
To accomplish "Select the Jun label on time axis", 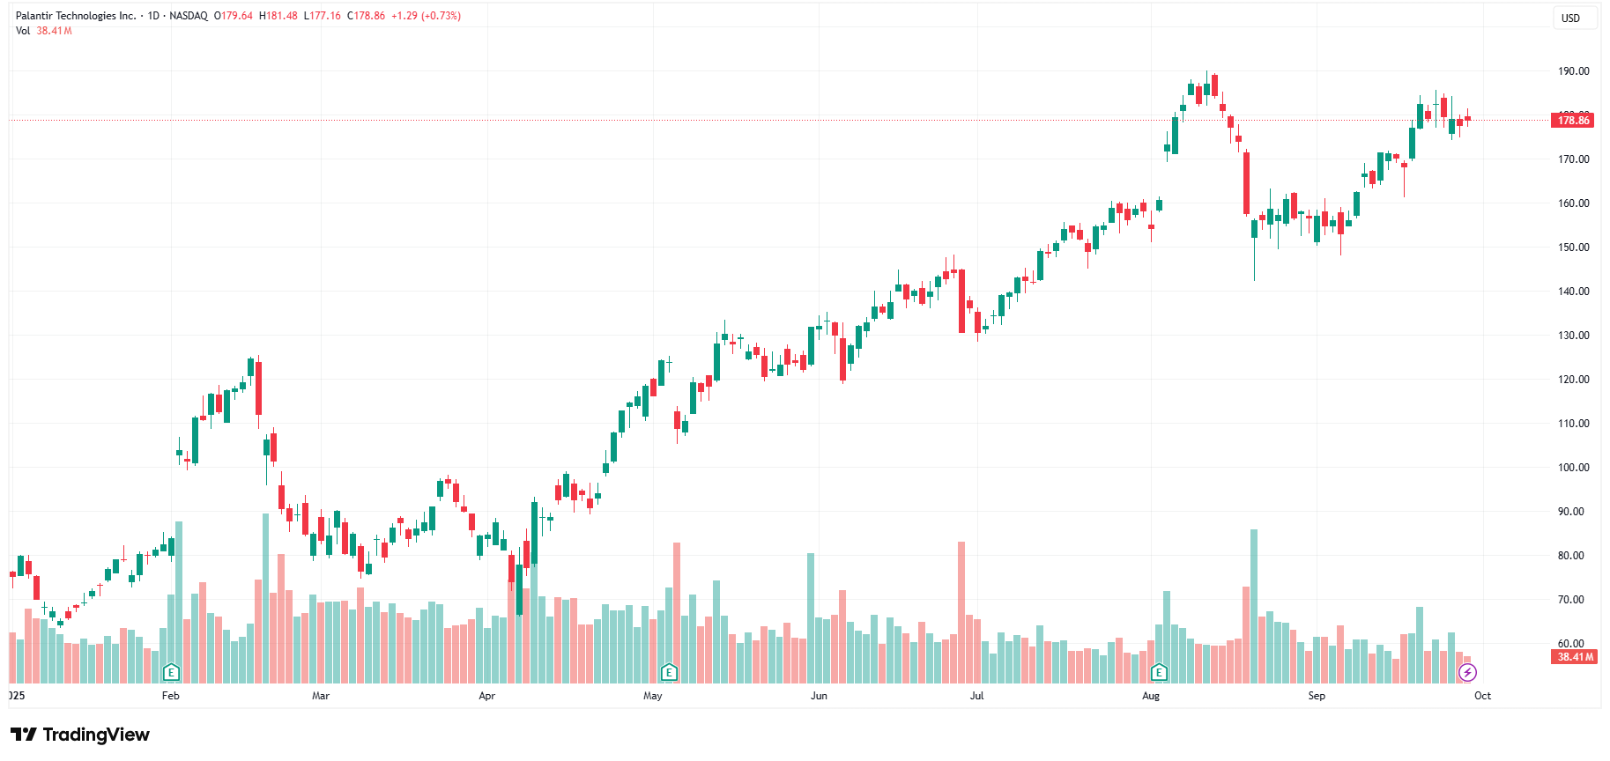I will (x=819, y=696).
